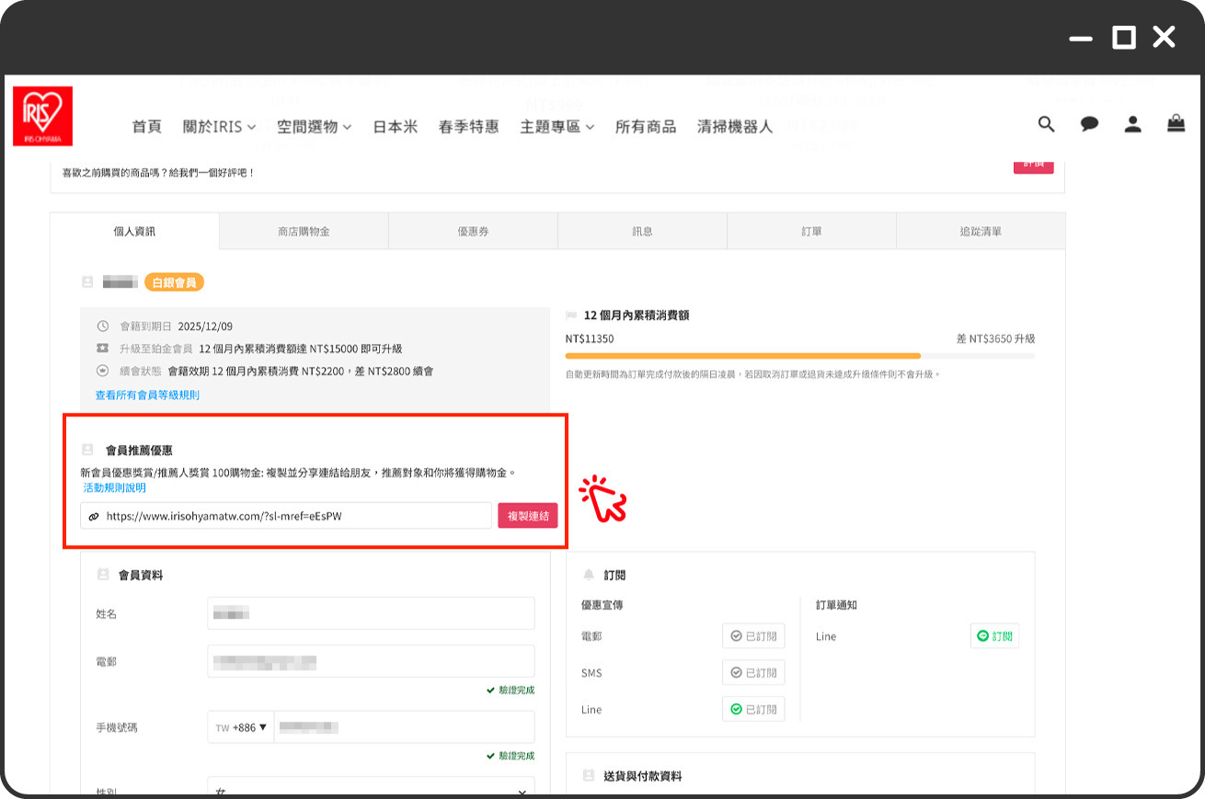
Task: Click the bell icon beside 訂閱 heading
Action: click(x=589, y=575)
